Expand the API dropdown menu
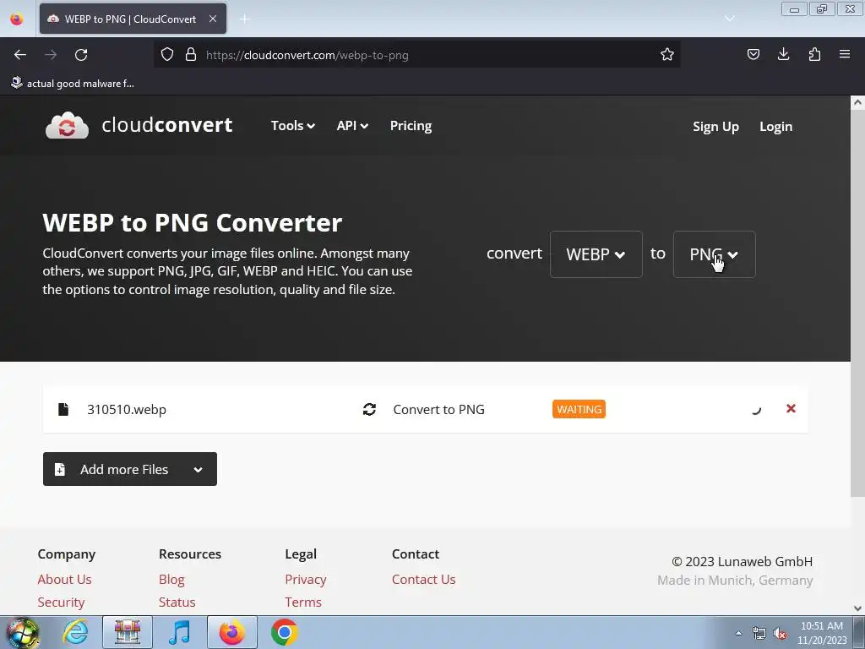Image resolution: width=865 pixels, height=649 pixels. click(x=352, y=126)
